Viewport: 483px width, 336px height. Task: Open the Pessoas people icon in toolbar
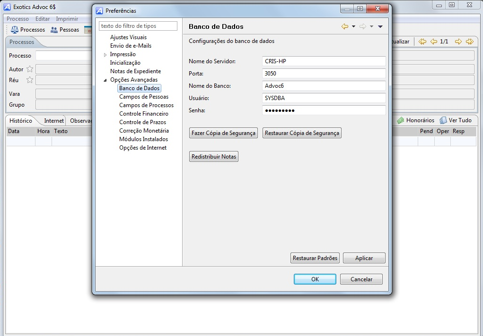[x=54, y=30]
